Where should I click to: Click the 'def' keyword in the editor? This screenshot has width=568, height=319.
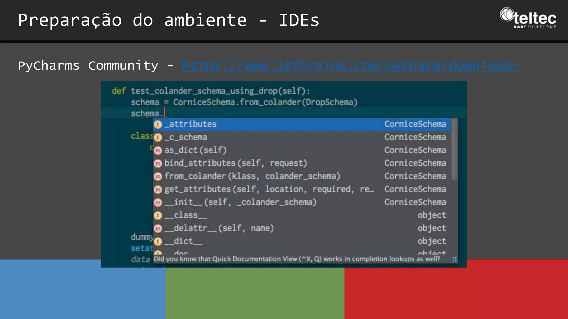tap(119, 91)
